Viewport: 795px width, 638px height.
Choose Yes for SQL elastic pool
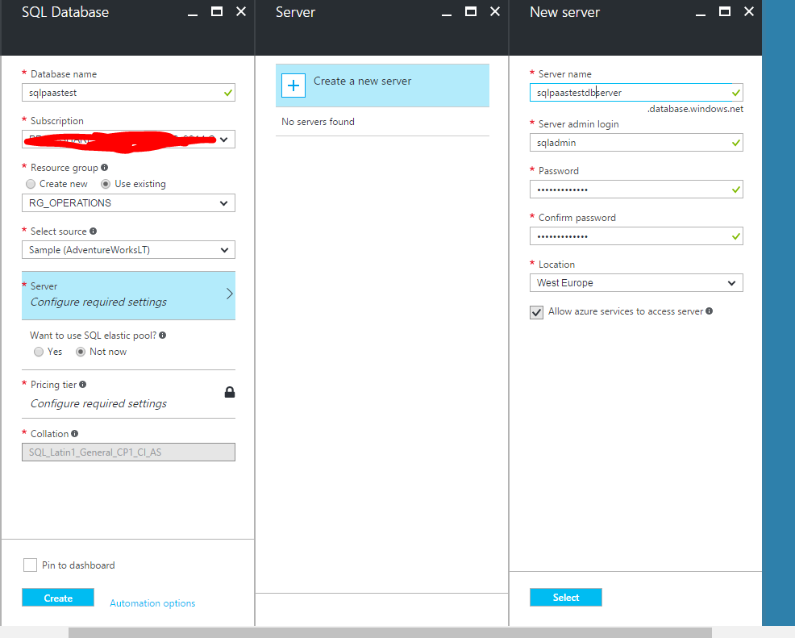[x=38, y=351]
